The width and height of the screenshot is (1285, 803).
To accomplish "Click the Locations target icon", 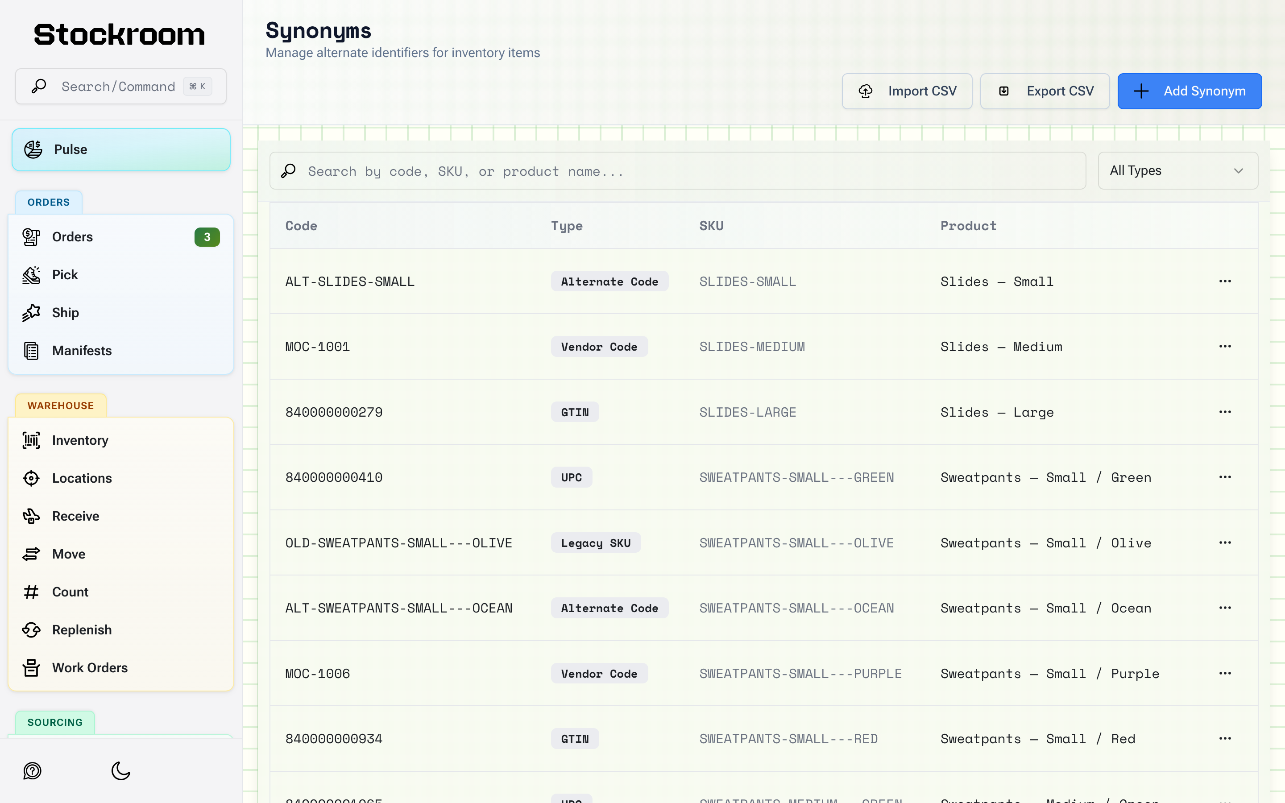I will 31,478.
